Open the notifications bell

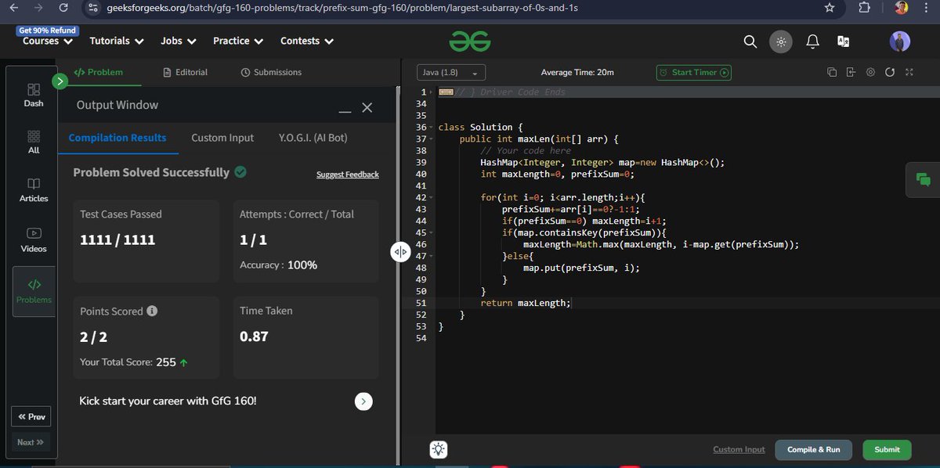pos(813,41)
